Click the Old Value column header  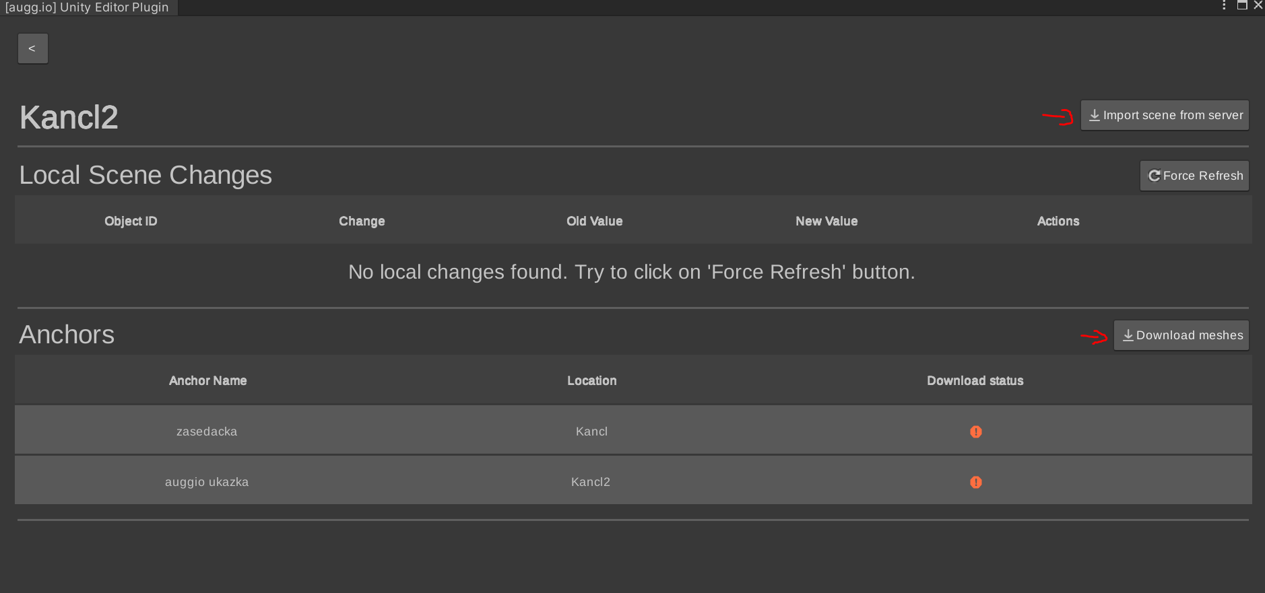594,221
